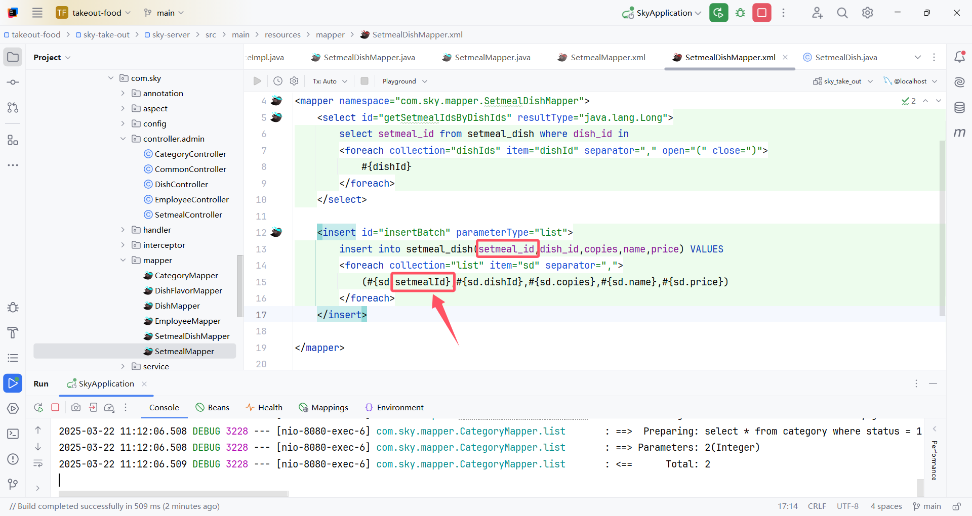This screenshot has height=516, width=972.
Task: Click the debug bug icon in top toolbar
Action: pyautogui.click(x=740, y=13)
